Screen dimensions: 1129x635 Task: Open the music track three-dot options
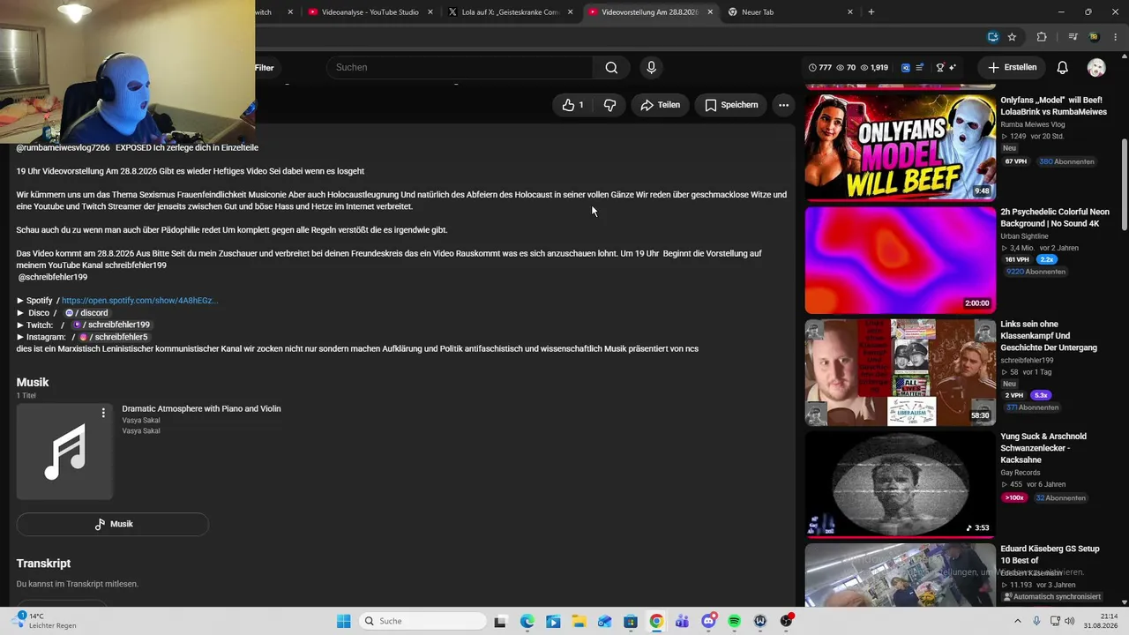pyautogui.click(x=103, y=413)
